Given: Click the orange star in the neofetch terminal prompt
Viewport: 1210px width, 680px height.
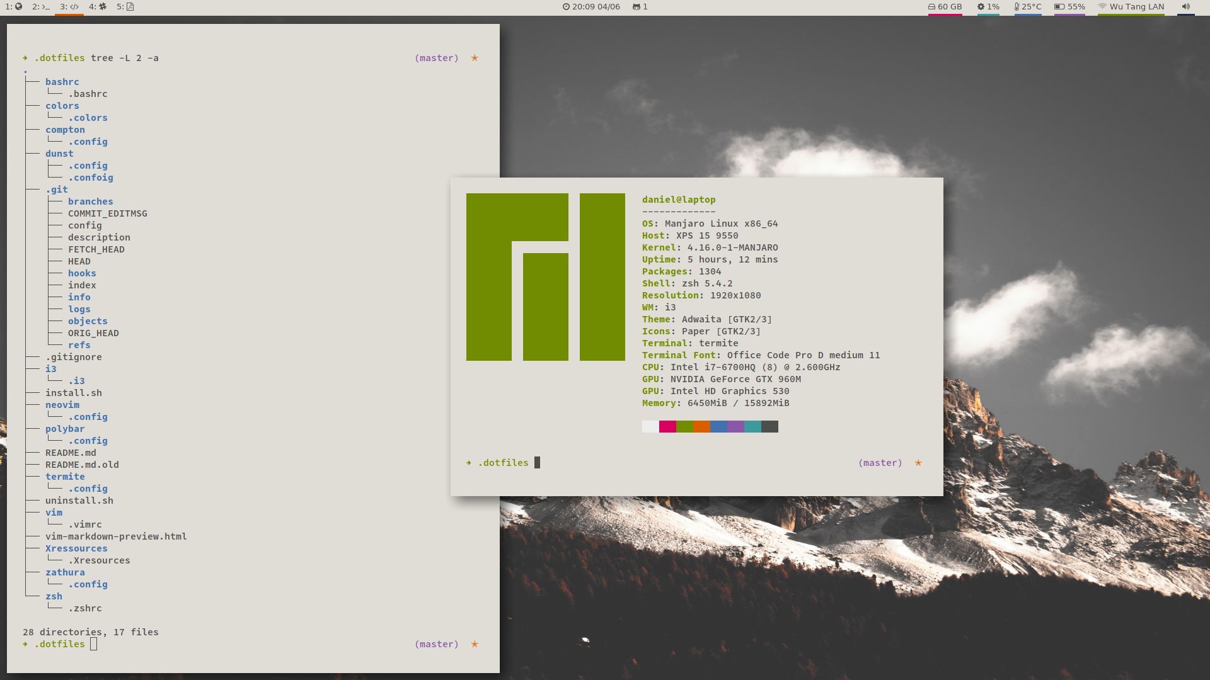Looking at the screenshot, I should coord(918,463).
